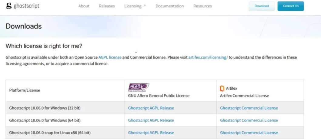Follow the AGPL license link
The image size is (321, 139).
click(110, 57)
